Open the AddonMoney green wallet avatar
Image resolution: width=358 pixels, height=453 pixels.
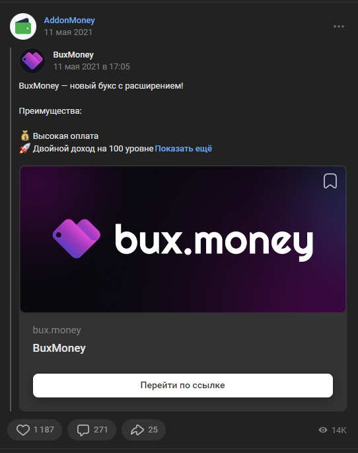click(23, 26)
